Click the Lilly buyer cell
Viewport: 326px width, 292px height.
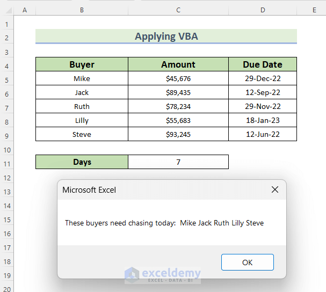pyautogui.click(x=82, y=121)
